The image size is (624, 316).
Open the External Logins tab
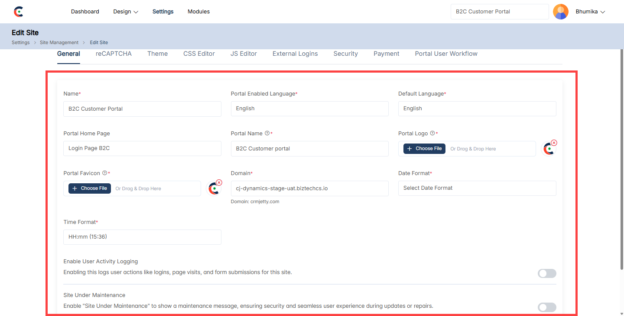(295, 54)
